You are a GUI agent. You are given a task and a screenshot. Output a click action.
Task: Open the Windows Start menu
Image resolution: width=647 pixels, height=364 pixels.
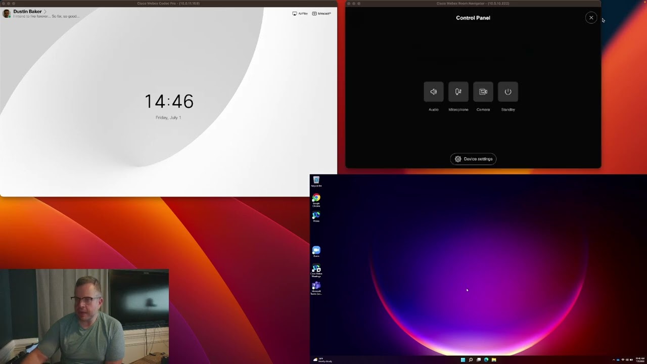(463, 360)
